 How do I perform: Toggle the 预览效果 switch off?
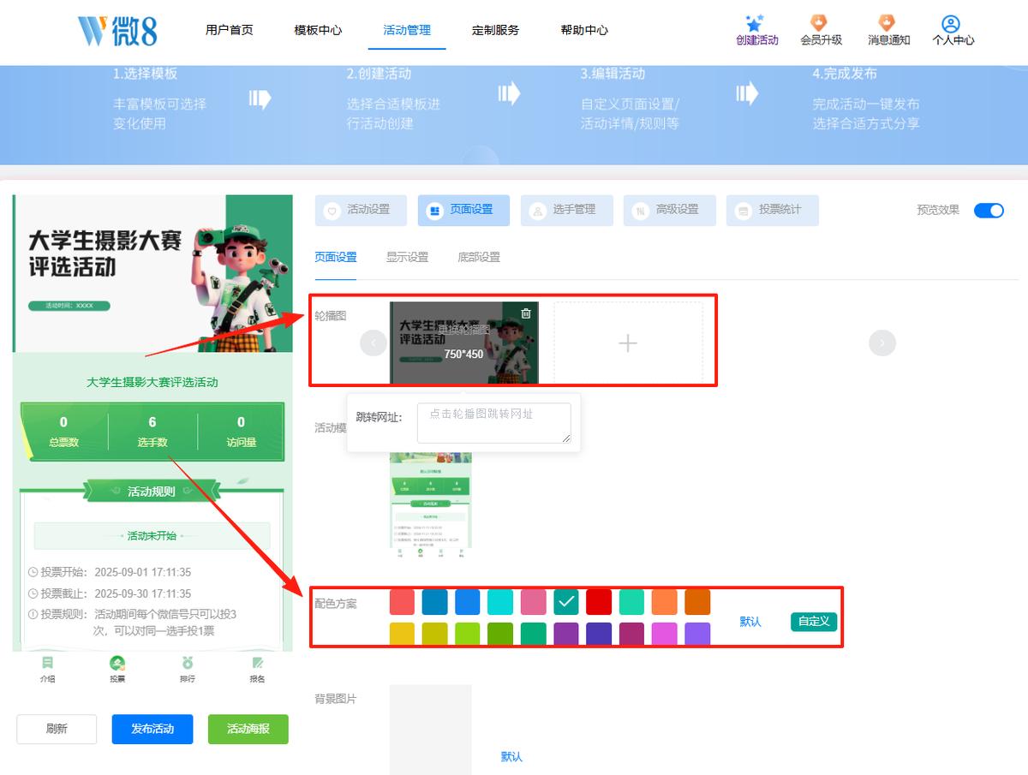989,210
